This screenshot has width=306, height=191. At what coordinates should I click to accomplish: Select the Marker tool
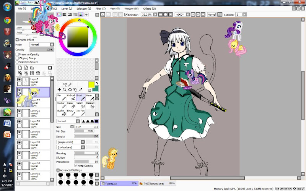(x=61, y=105)
